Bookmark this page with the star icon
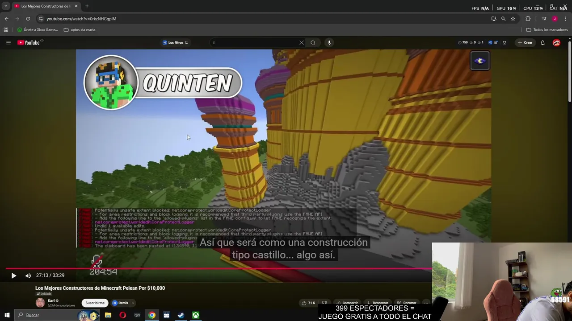Viewport: 572px width, 321px height. tap(513, 19)
